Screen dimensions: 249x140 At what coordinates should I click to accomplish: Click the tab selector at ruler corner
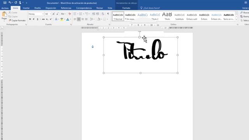pos(2,28)
